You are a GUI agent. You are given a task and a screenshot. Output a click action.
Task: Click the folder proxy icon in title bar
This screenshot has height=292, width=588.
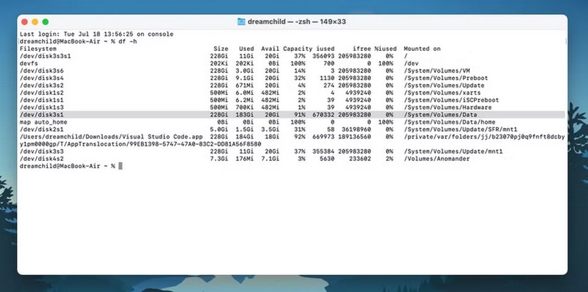point(241,22)
